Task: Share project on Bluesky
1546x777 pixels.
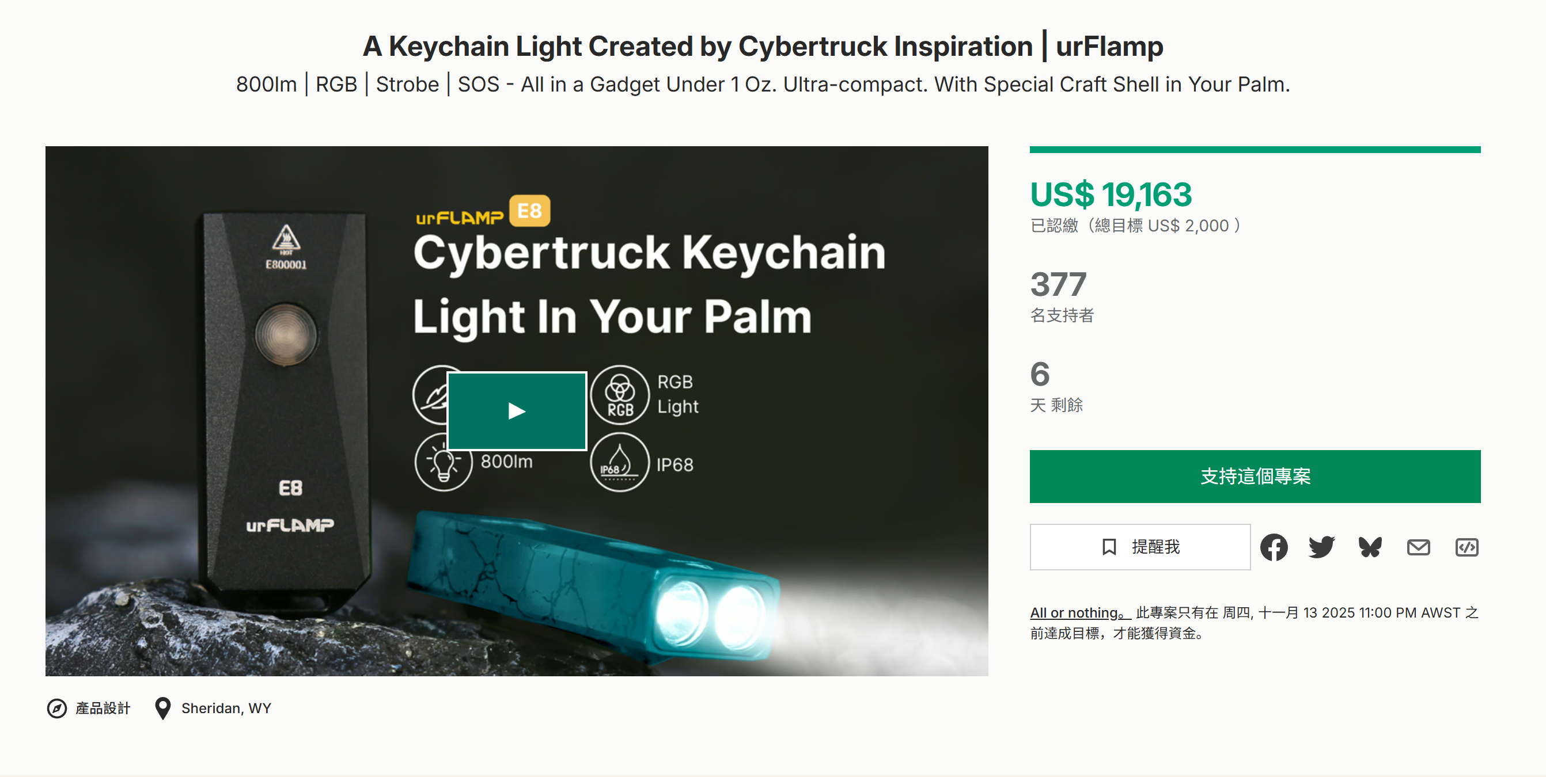Action: [x=1370, y=547]
